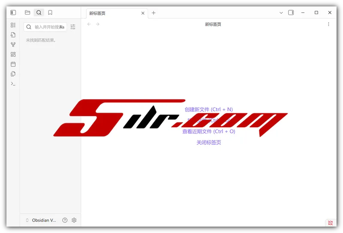
Task: Open the file search ribbon icon
Action: (13, 35)
